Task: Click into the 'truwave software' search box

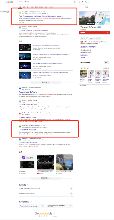Action: point(46,2)
